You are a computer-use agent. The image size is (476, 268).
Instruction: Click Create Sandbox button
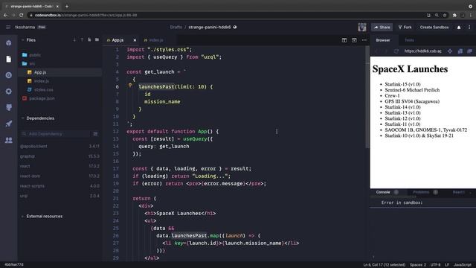coord(434,27)
